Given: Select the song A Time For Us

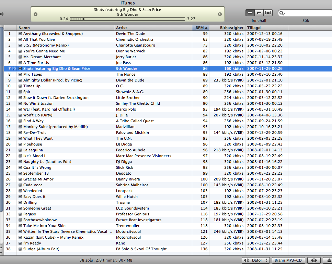Looking at the screenshot, I should pyautogui.click(x=36, y=63).
